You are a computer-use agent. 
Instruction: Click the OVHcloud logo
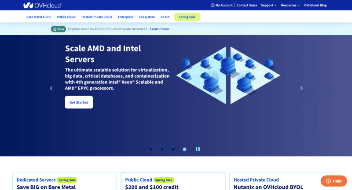click(x=42, y=5)
